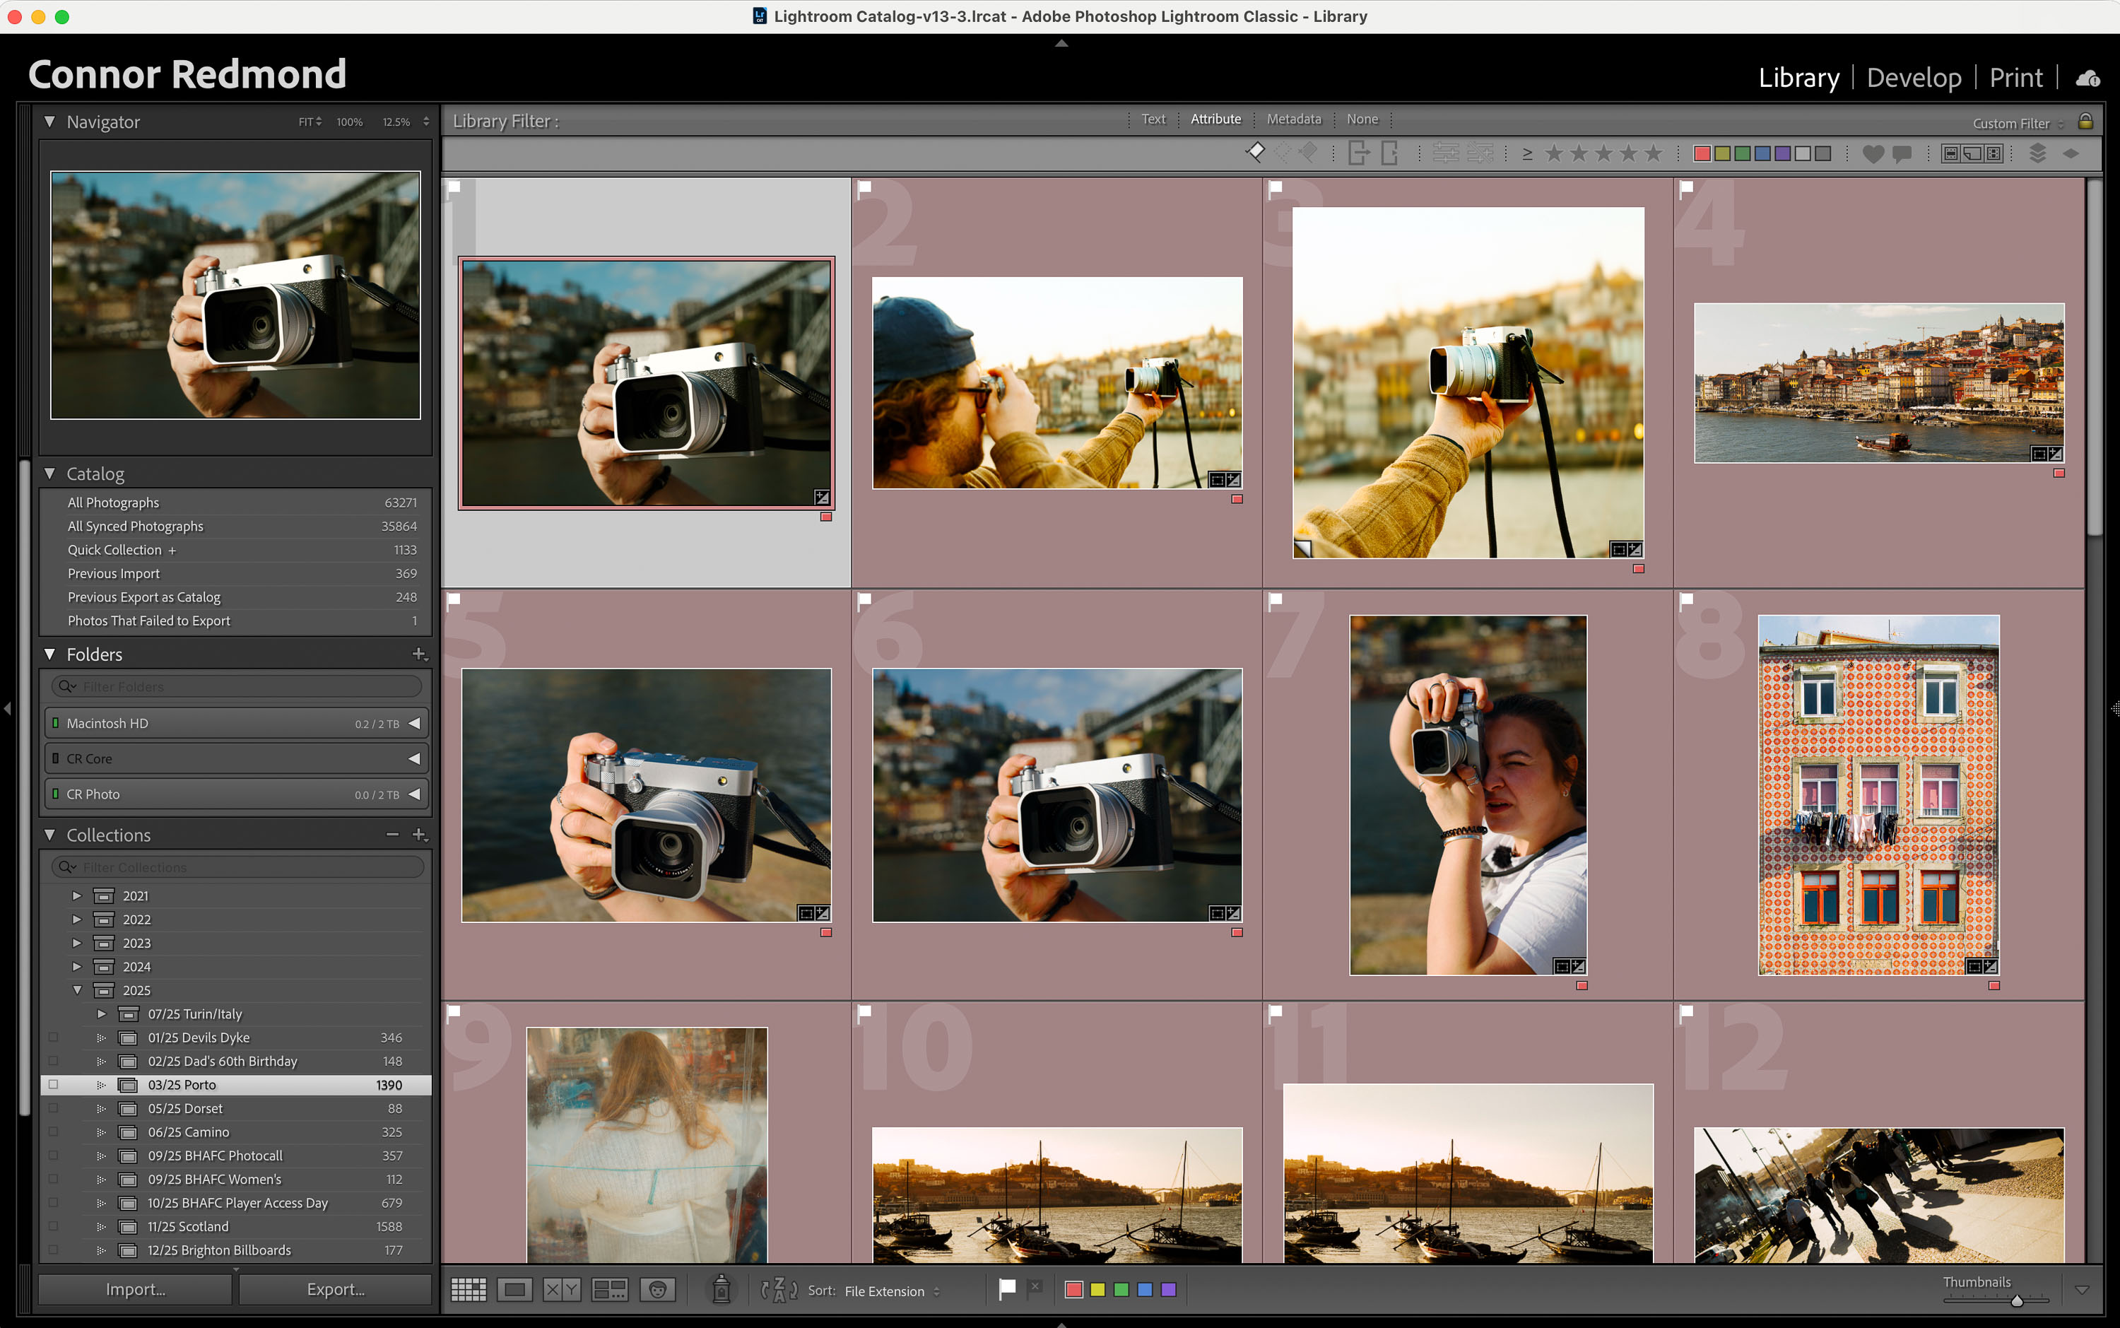Reverse sort direction with the A-Z icon

click(779, 1289)
